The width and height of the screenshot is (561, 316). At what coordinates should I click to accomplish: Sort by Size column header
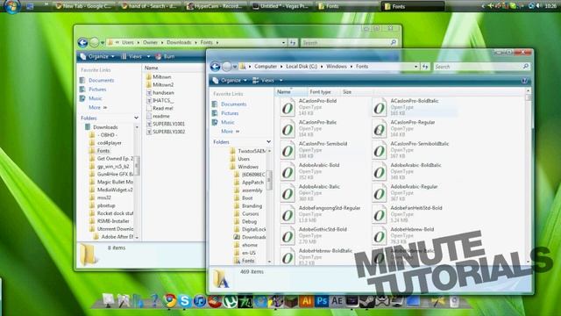click(347, 92)
